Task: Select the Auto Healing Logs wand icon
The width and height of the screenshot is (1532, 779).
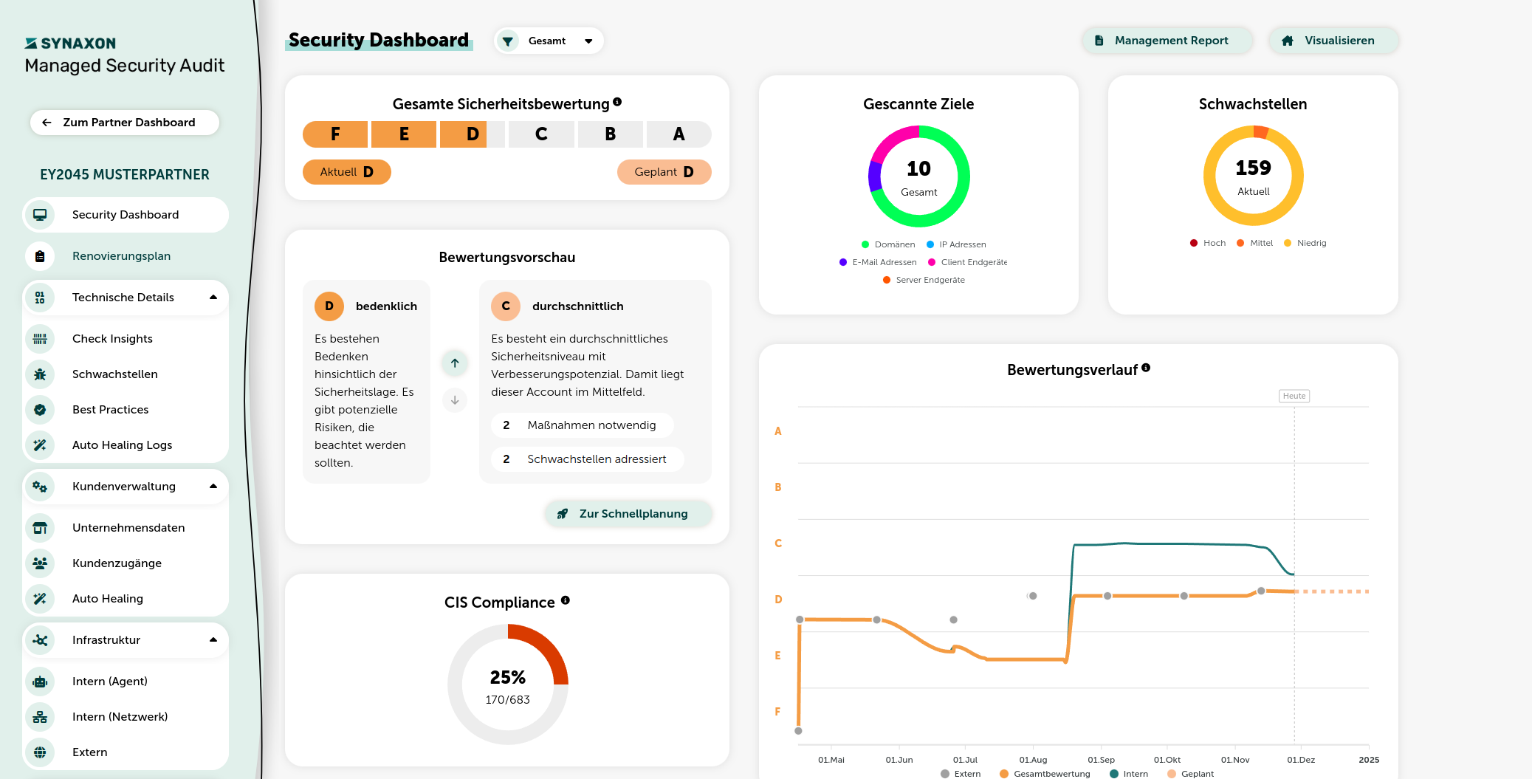Action: coord(40,445)
